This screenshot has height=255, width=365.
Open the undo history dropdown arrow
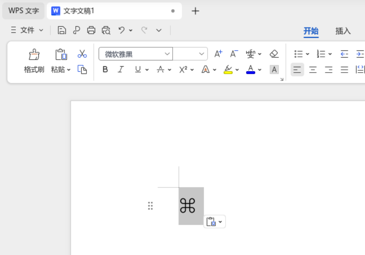click(x=131, y=30)
